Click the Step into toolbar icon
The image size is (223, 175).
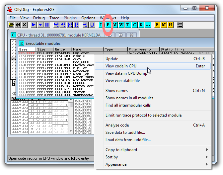(x=56, y=25)
